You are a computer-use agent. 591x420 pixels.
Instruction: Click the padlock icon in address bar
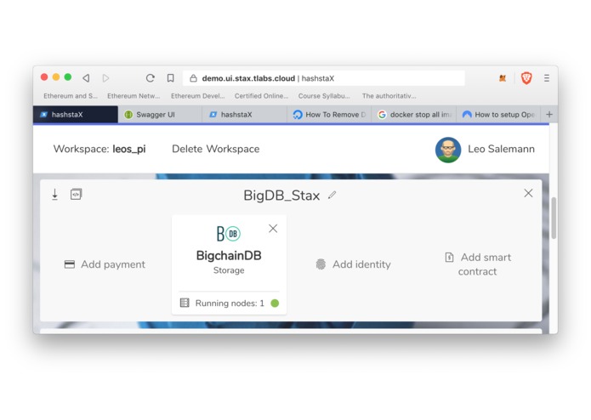click(x=193, y=78)
